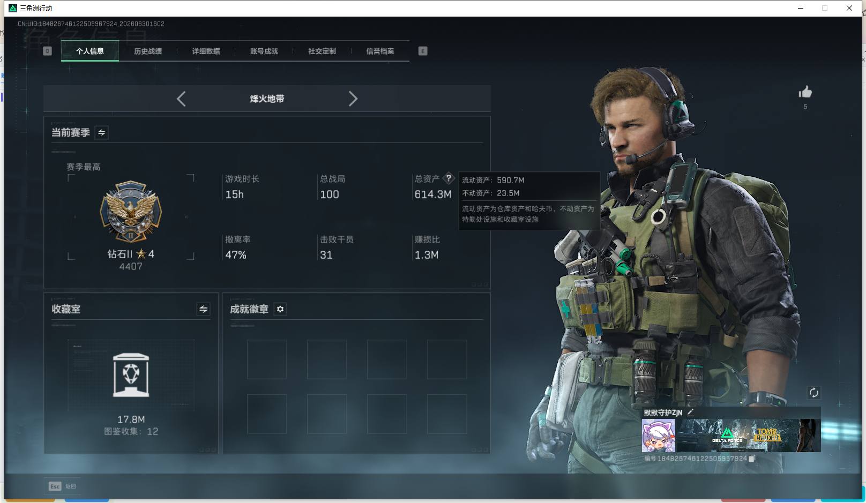Click the E key next-tab indicator
The width and height of the screenshot is (866, 503).
[x=423, y=51]
